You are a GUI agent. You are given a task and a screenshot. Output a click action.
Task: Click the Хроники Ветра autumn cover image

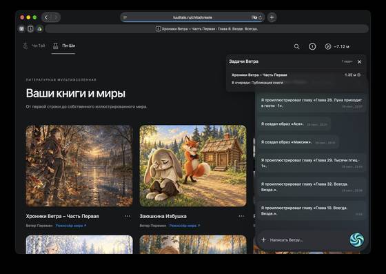pos(79,166)
